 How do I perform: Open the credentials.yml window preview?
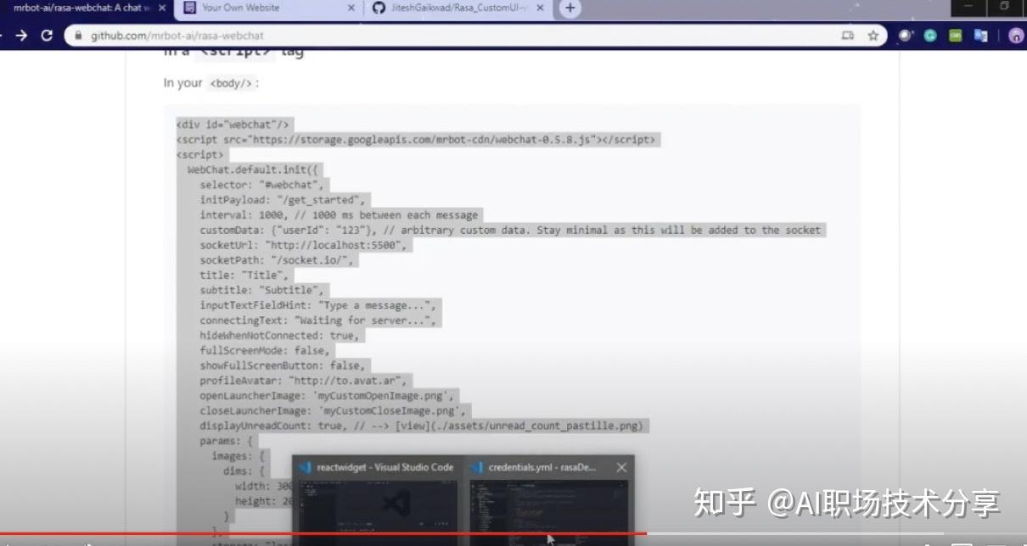[x=552, y=504]
